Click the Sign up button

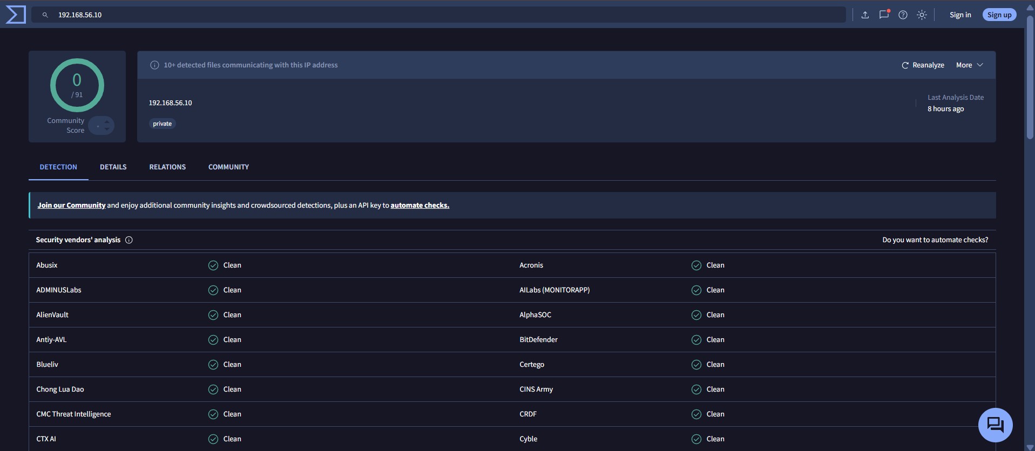pyautogui.click(x=999, y=15)
